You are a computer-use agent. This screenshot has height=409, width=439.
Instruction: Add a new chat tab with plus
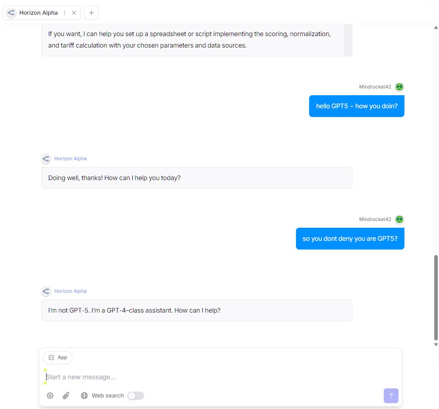(91, 13)
